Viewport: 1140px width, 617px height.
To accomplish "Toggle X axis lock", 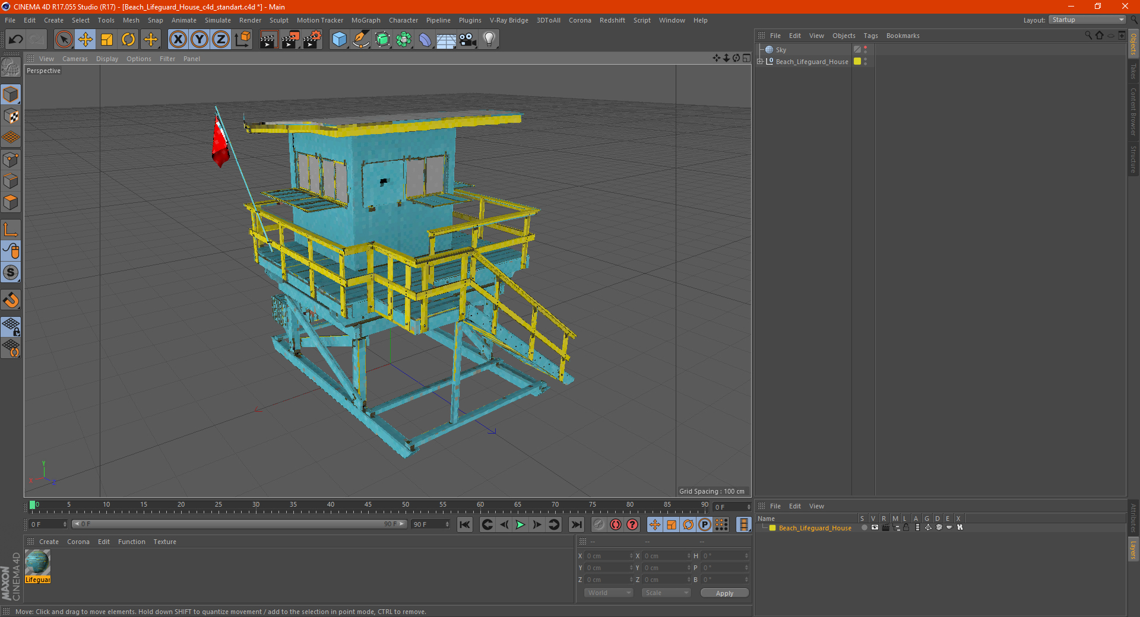I will click(178, 40).
